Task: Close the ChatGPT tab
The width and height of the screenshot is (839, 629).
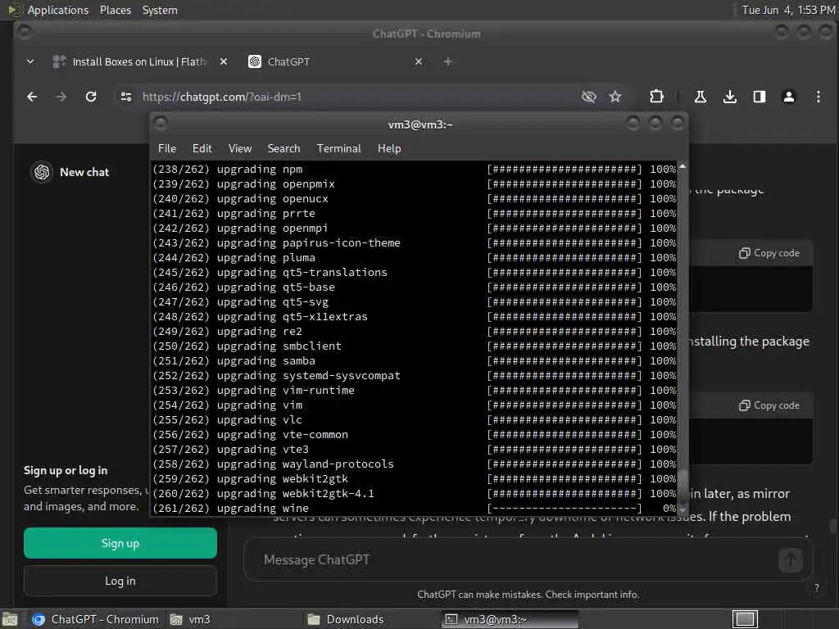Action: coord(419,61)
